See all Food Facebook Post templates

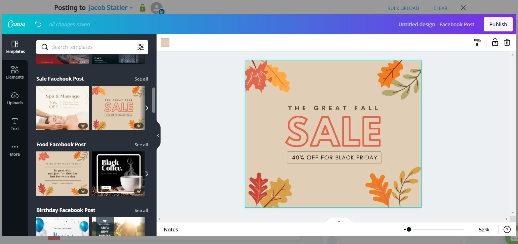[x=141, y=145]
